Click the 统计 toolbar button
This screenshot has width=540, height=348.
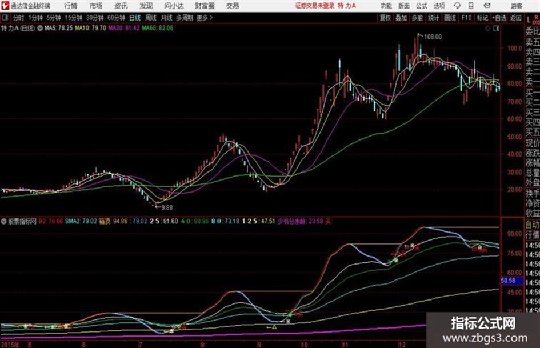tap(434, 18)
